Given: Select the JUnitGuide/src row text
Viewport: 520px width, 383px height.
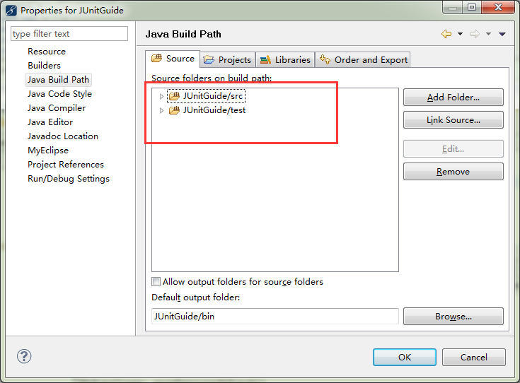Looking at the screenshot, I should coord(213,96).
